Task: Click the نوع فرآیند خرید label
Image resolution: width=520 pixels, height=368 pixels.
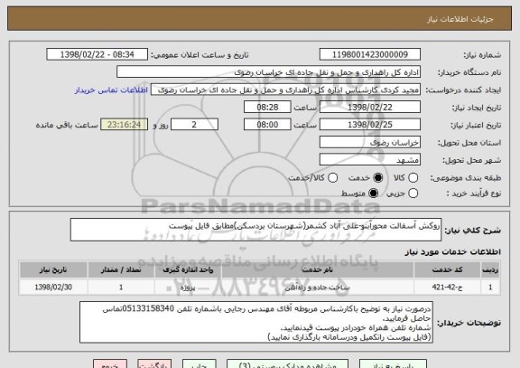Action: coord(474,193)
